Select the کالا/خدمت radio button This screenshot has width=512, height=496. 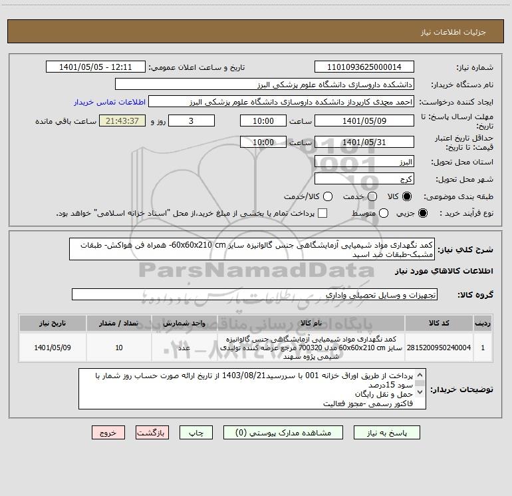click(328, 196)
